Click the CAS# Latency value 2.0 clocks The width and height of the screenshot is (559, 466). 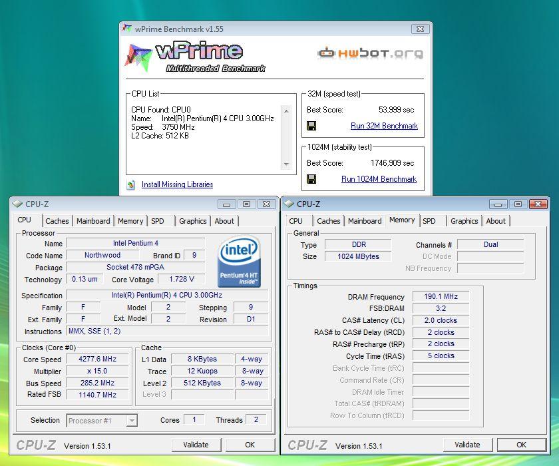point(441,320)
